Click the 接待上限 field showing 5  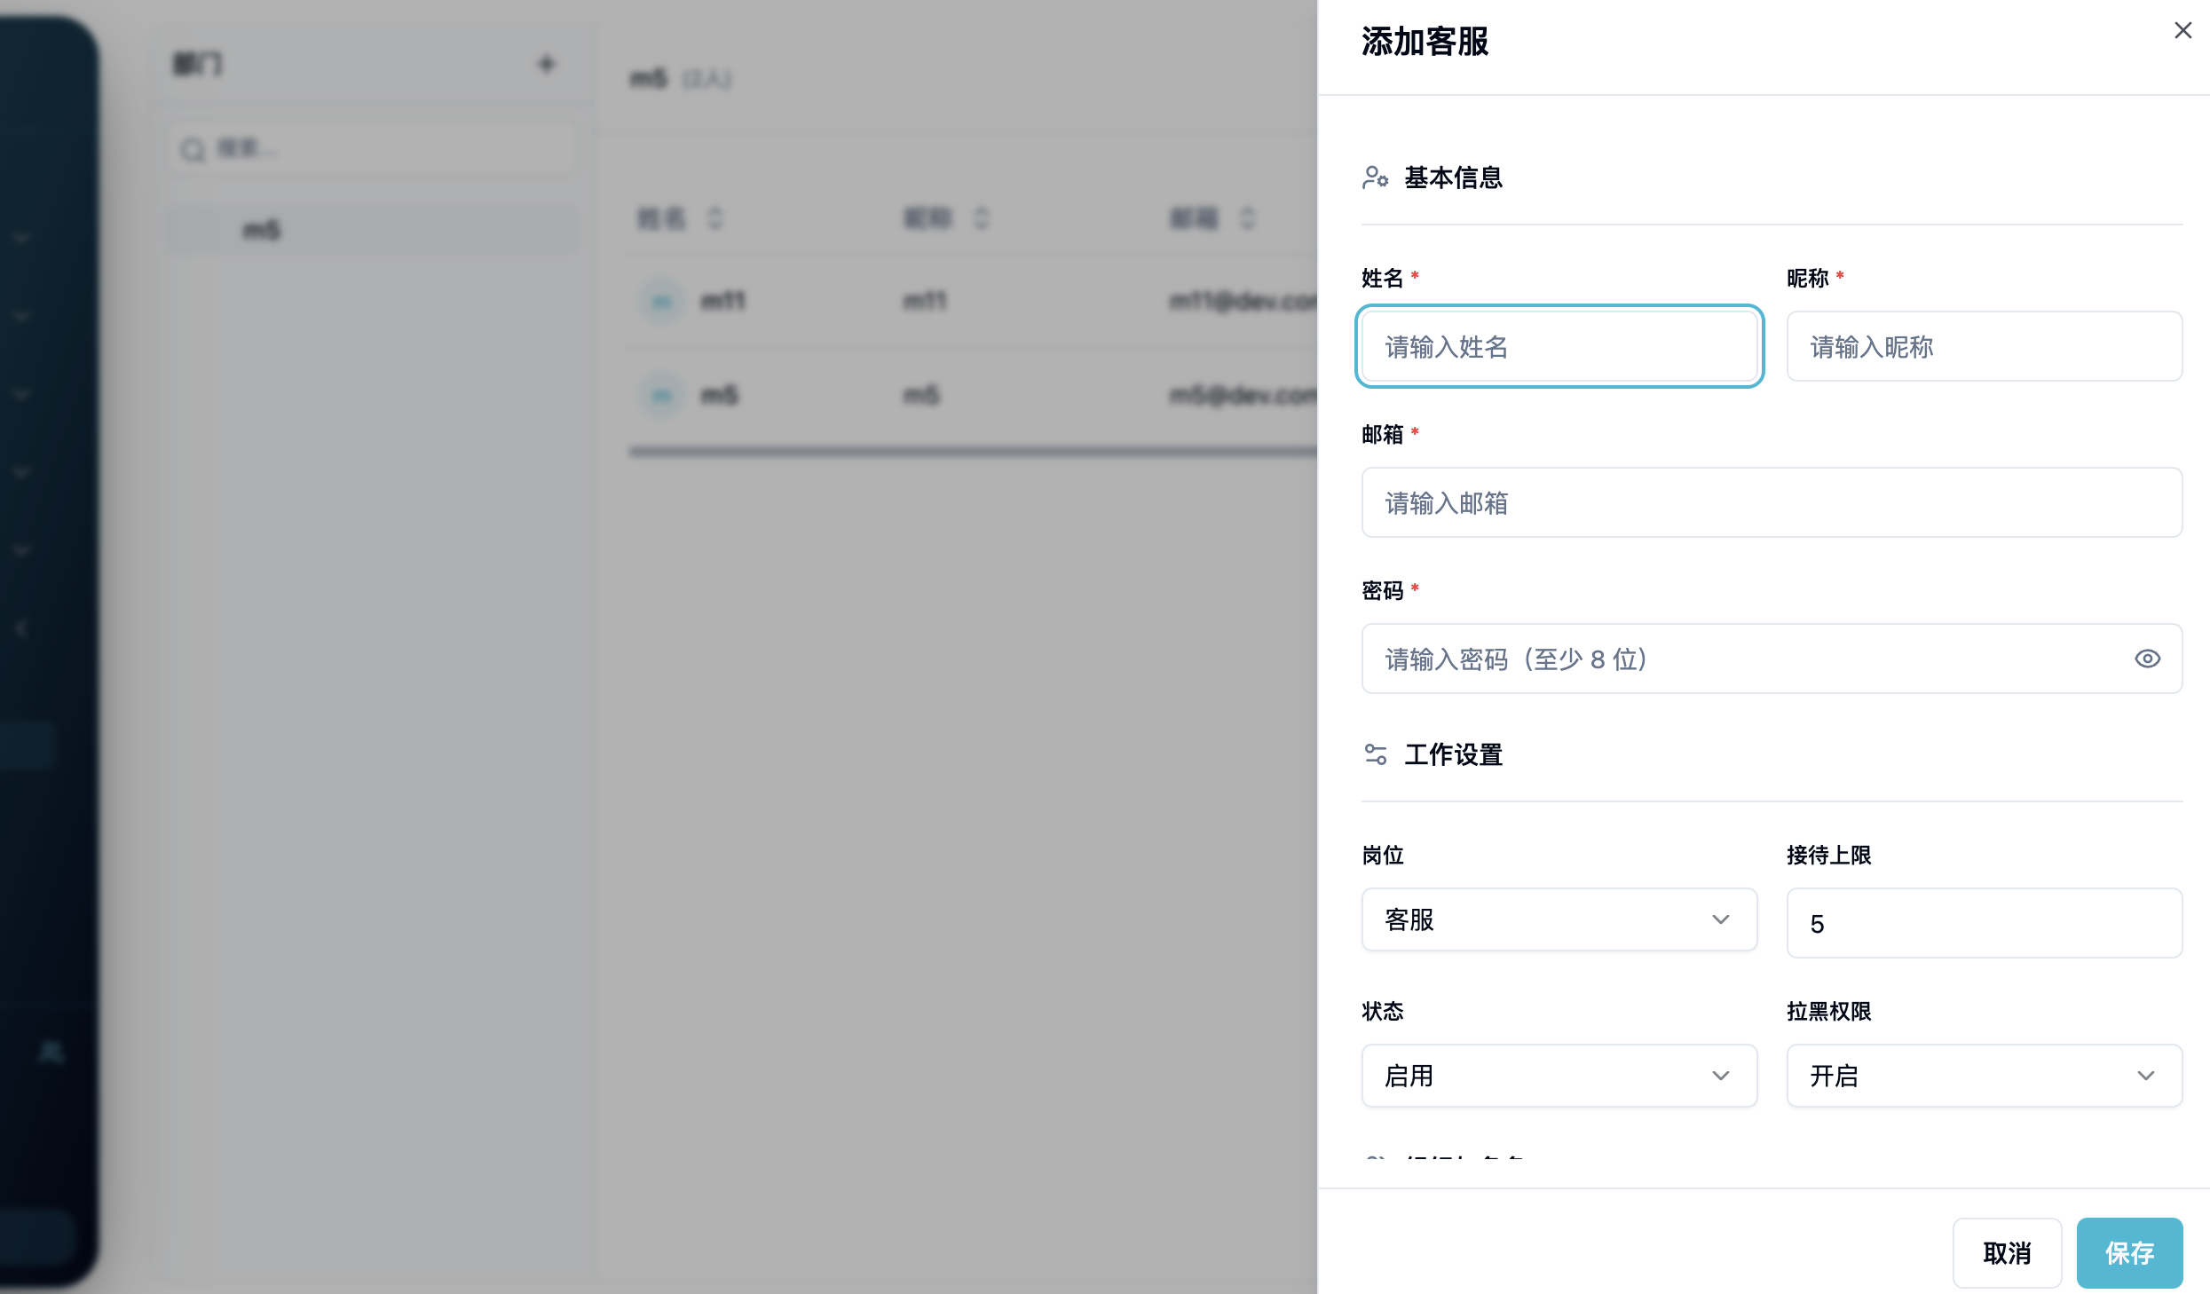point(1985,923)
